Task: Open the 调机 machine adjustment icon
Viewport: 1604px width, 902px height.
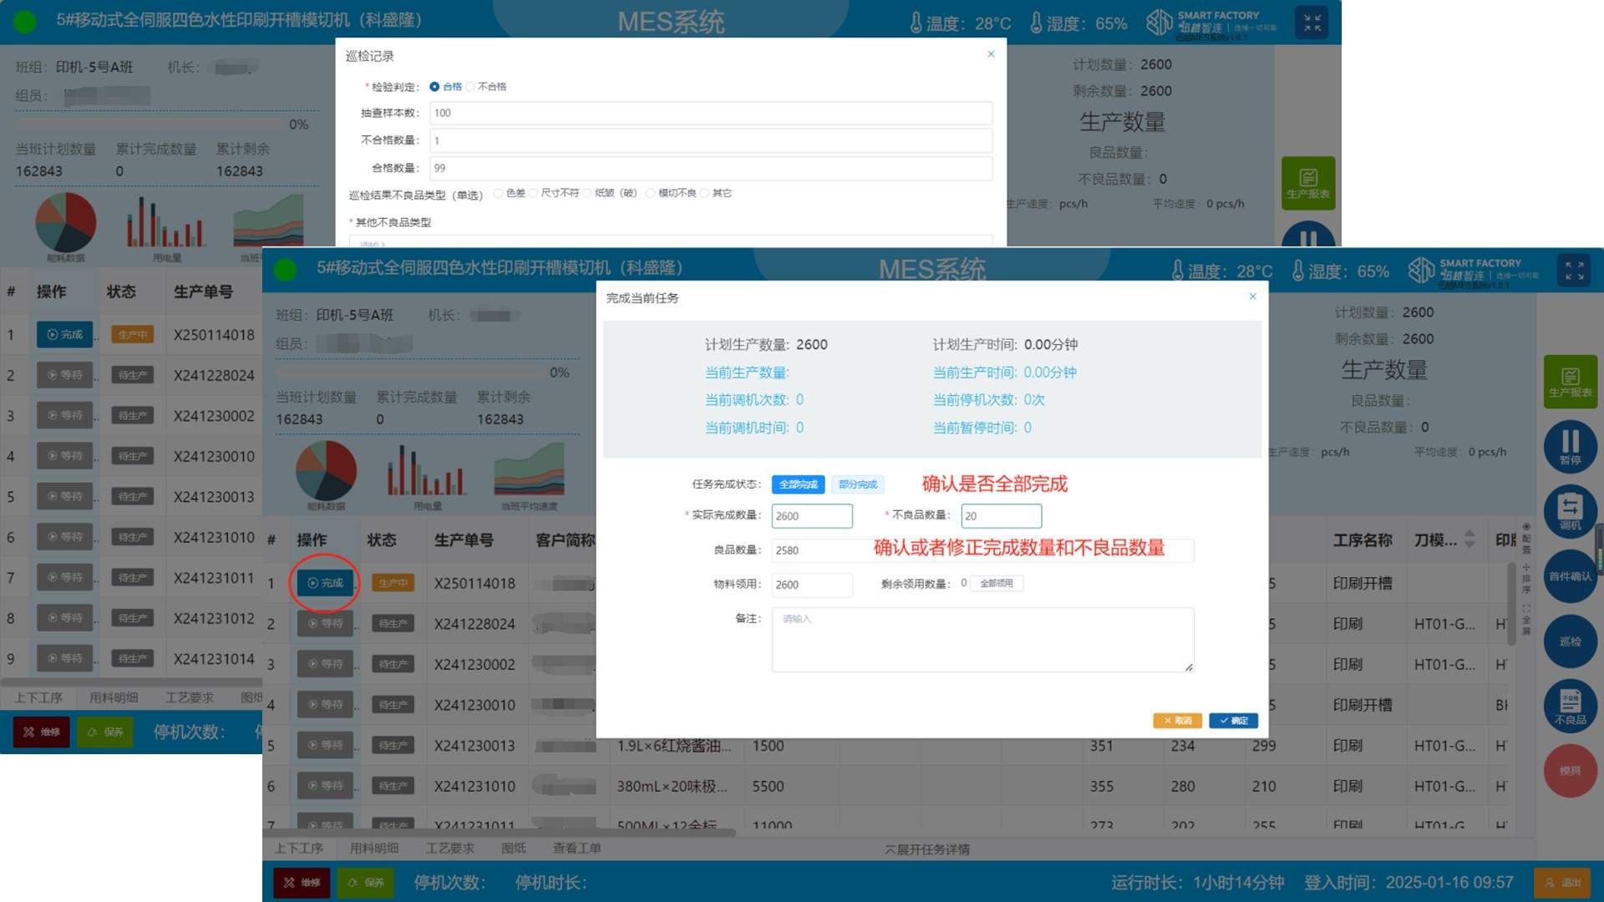Action: pos(1570,510)
